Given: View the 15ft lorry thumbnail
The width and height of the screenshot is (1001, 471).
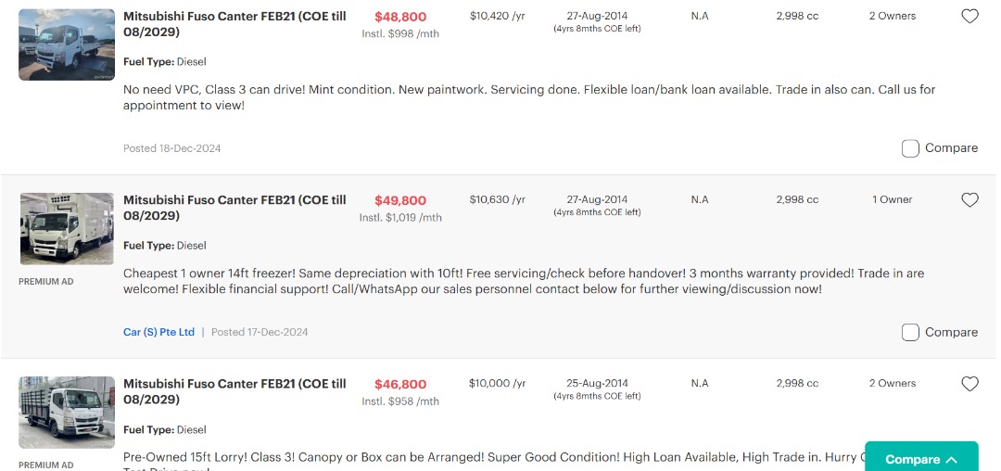Looking at the screenshot, I should click(66, 412).
